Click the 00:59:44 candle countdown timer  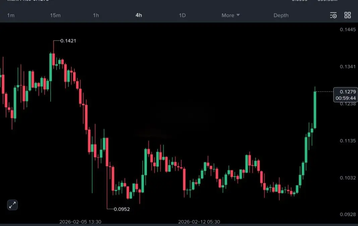(x=346, y=98)
